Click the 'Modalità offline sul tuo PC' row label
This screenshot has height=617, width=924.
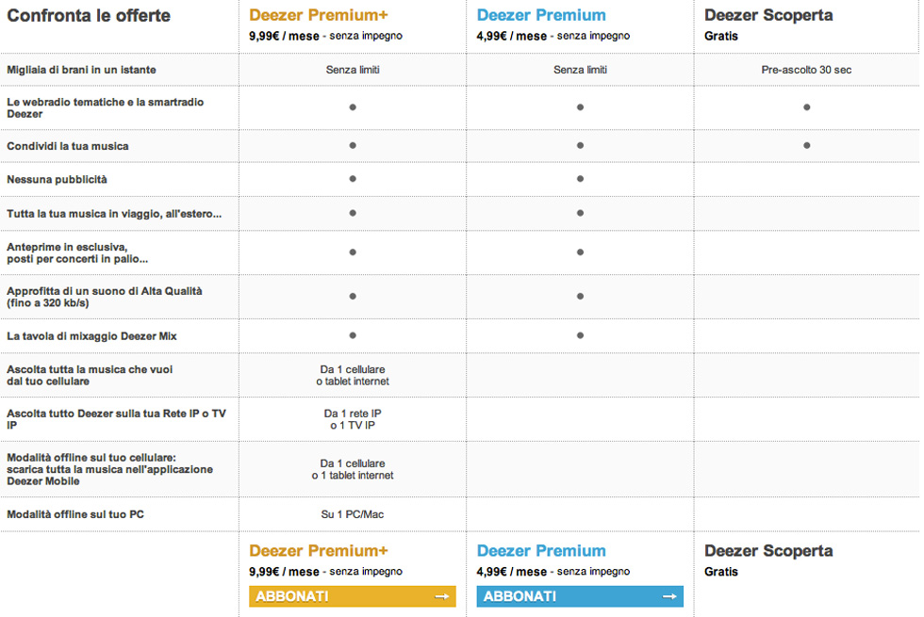75,514
